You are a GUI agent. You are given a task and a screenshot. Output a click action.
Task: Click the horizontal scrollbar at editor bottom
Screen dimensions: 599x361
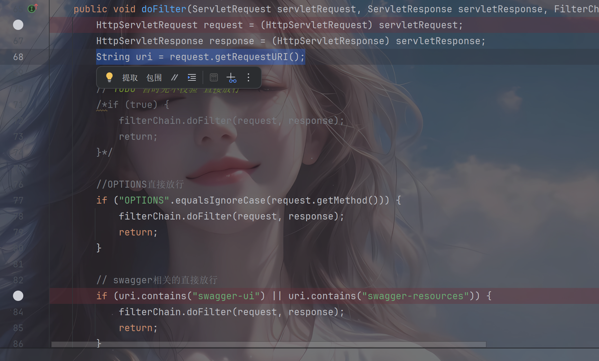269,344
